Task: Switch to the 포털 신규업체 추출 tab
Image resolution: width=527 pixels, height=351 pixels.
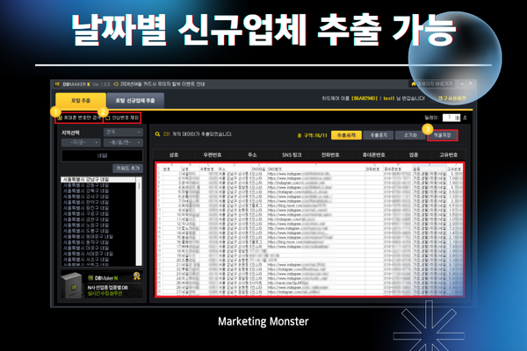Action: [x=135, y=100]
